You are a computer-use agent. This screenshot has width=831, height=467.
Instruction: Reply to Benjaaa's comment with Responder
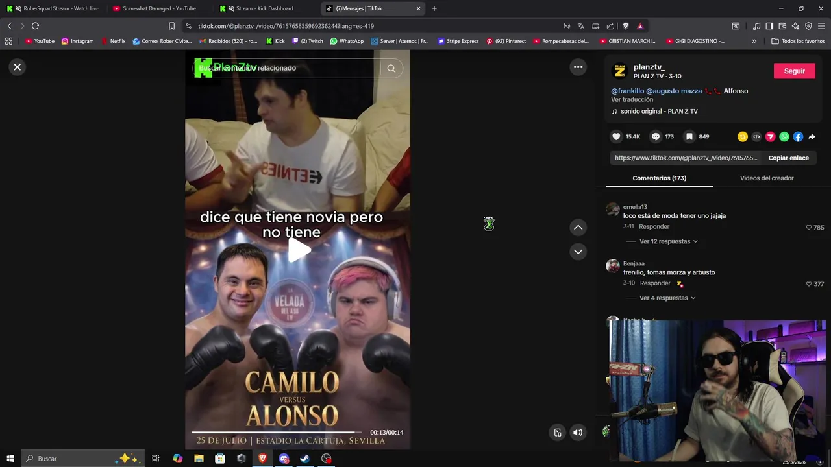pos(655,283)
